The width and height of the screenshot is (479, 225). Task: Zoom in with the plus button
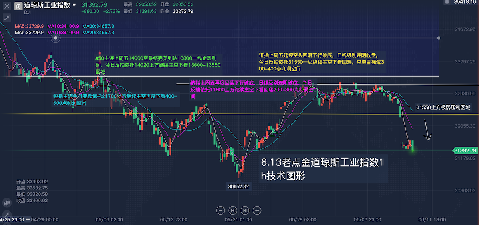[257, 210]
